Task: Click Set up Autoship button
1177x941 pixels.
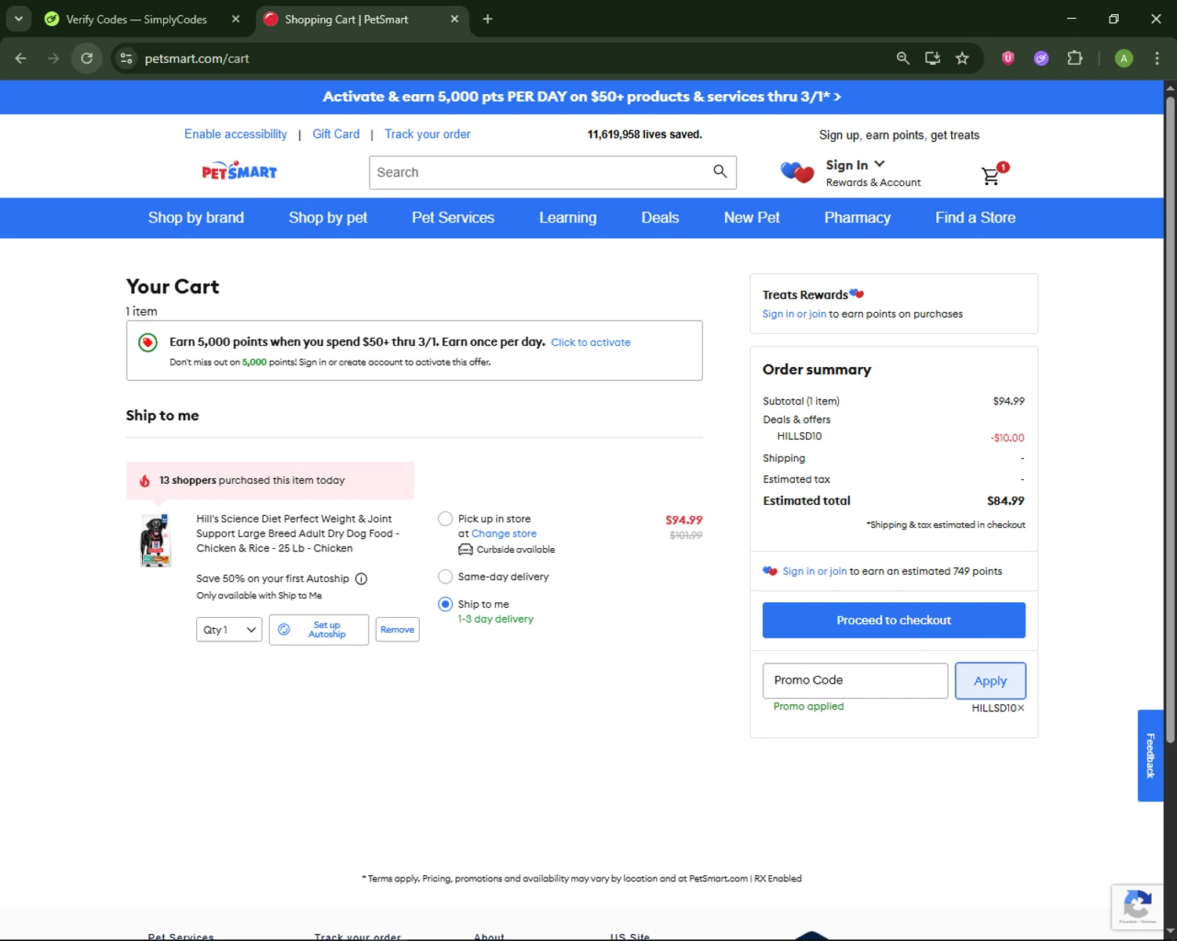Action: coord(319,630)
